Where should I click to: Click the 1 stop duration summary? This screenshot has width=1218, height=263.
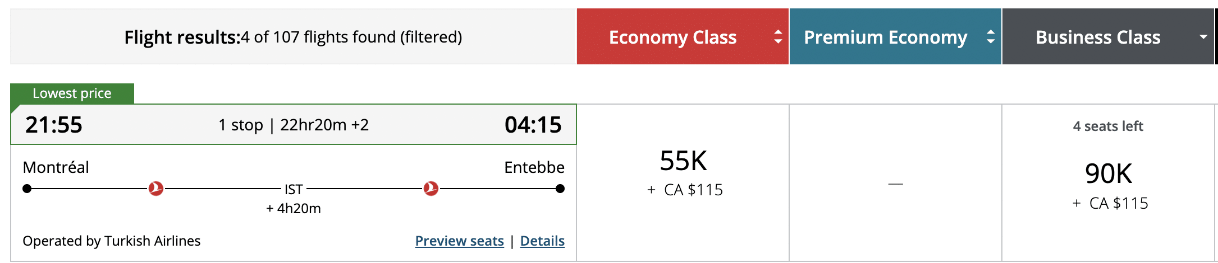point(294,125)
